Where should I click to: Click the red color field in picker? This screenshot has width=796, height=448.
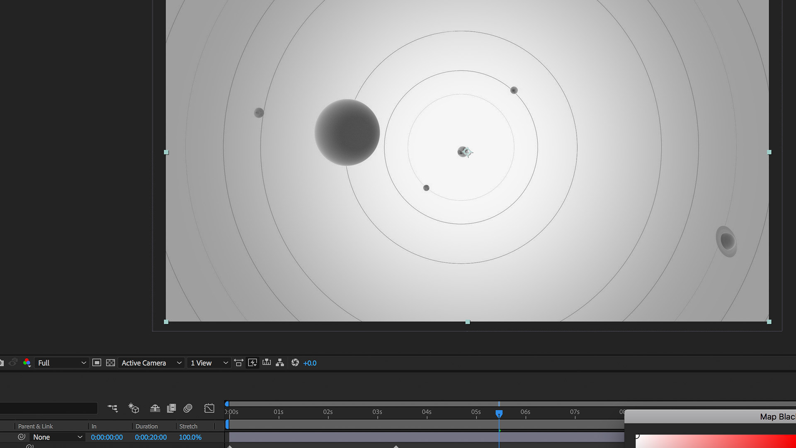click(716, 441)
